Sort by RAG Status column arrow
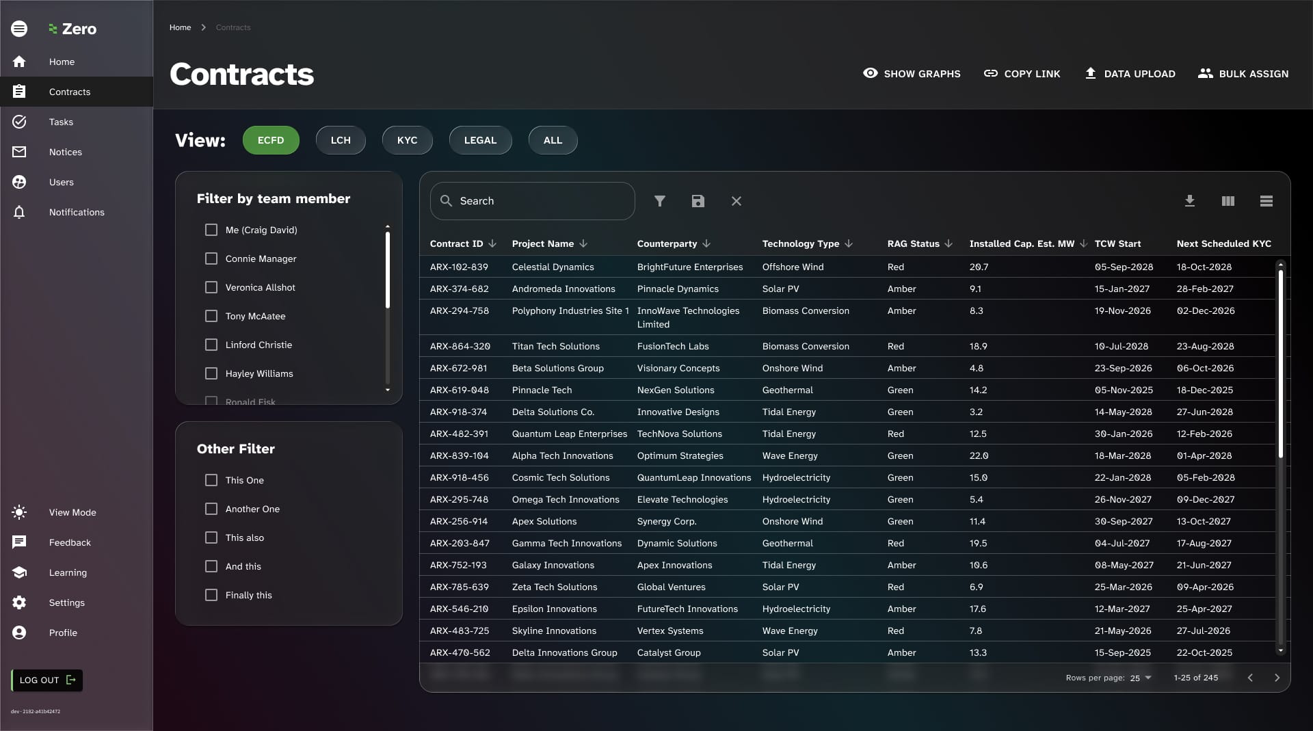 click(949, 243)
